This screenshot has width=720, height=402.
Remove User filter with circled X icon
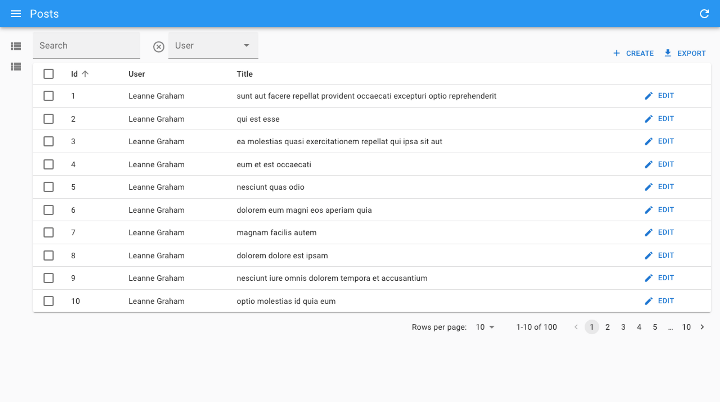tap(158, 46)
